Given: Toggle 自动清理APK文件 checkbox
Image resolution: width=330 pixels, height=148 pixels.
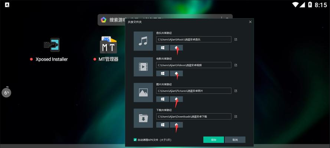Looking at the screenshot, I should (x=135, y=140).
